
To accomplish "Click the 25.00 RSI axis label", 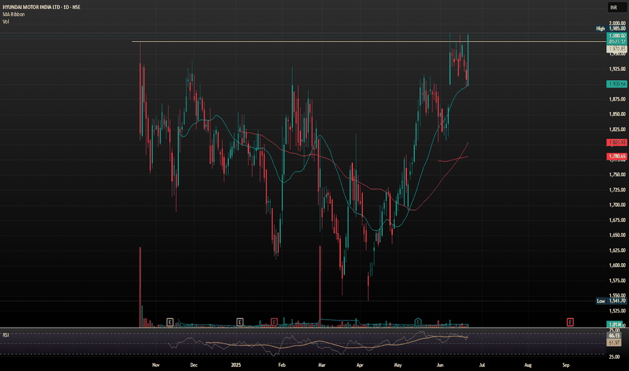I will tap(615, 357).
